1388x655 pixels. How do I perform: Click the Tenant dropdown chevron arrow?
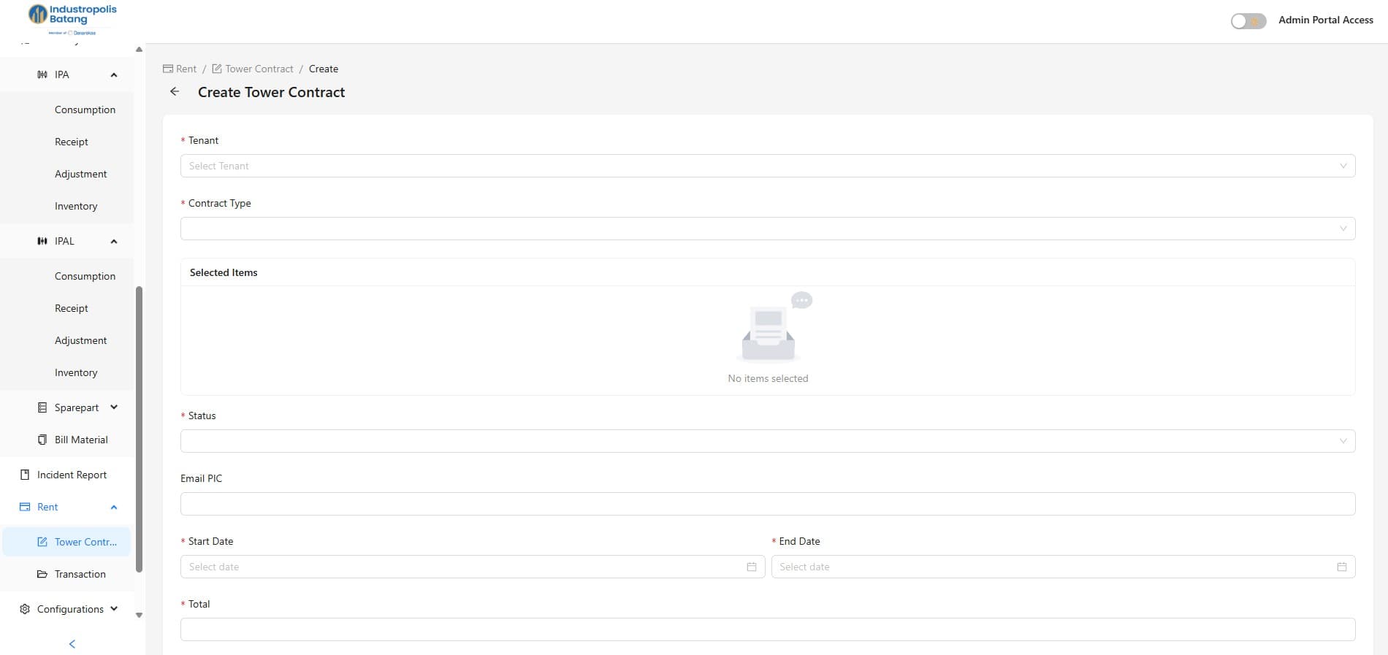[1343, 166]
